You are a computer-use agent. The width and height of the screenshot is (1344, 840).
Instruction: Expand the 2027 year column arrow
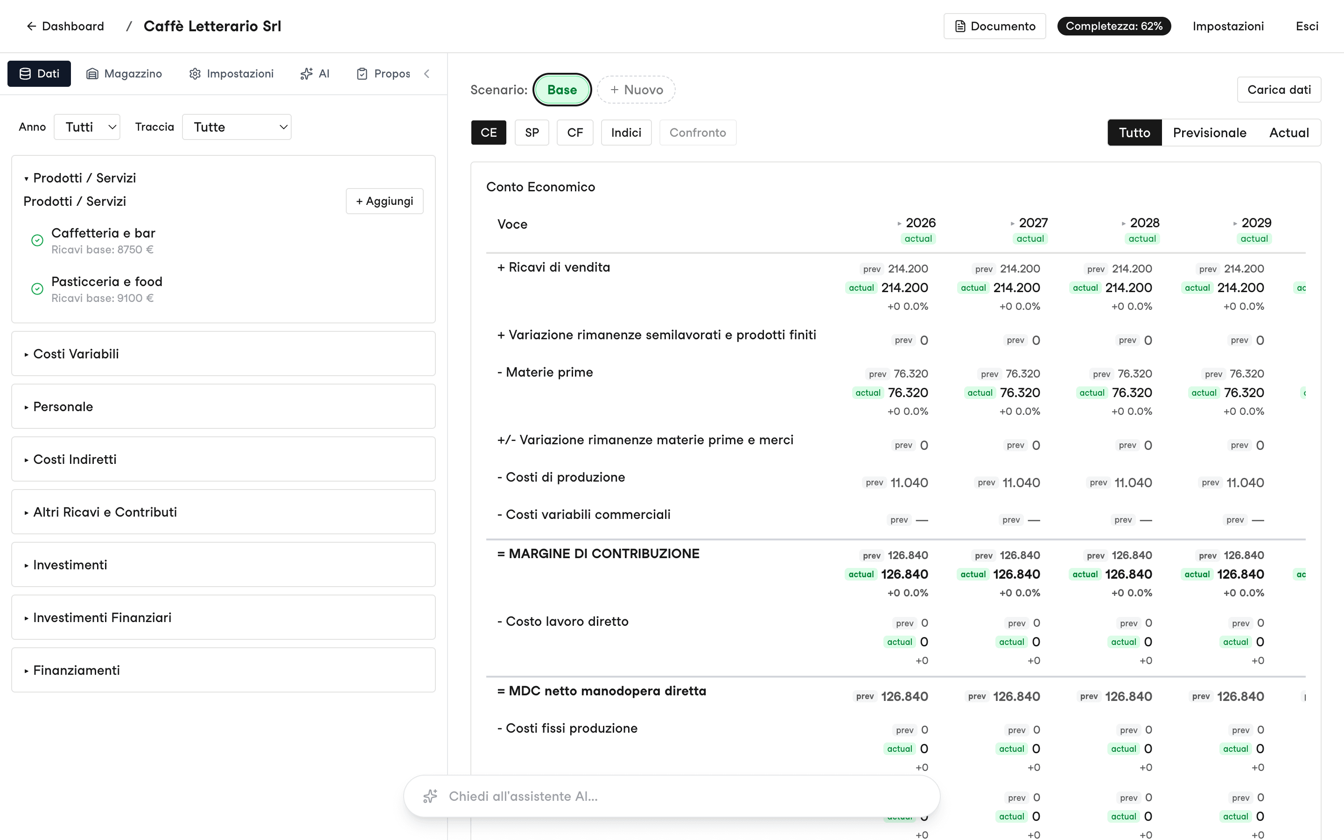(x=1013, y=224)
